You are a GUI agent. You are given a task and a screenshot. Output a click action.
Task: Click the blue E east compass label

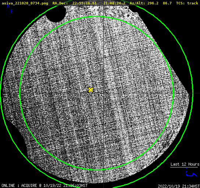coord(12,11)
